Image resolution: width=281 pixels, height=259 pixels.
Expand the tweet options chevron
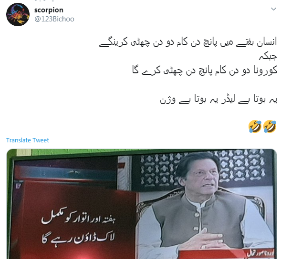(273, 9)
